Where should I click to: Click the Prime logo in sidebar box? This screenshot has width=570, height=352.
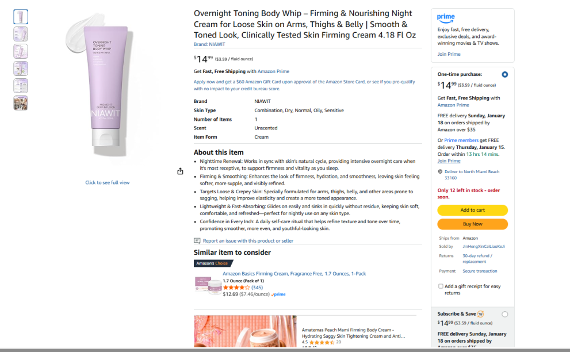pos(446,18)
